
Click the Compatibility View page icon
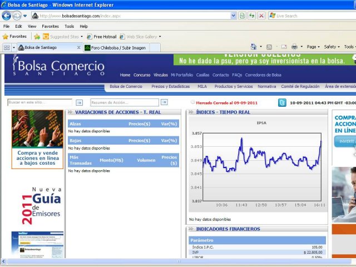click(243, 16)
